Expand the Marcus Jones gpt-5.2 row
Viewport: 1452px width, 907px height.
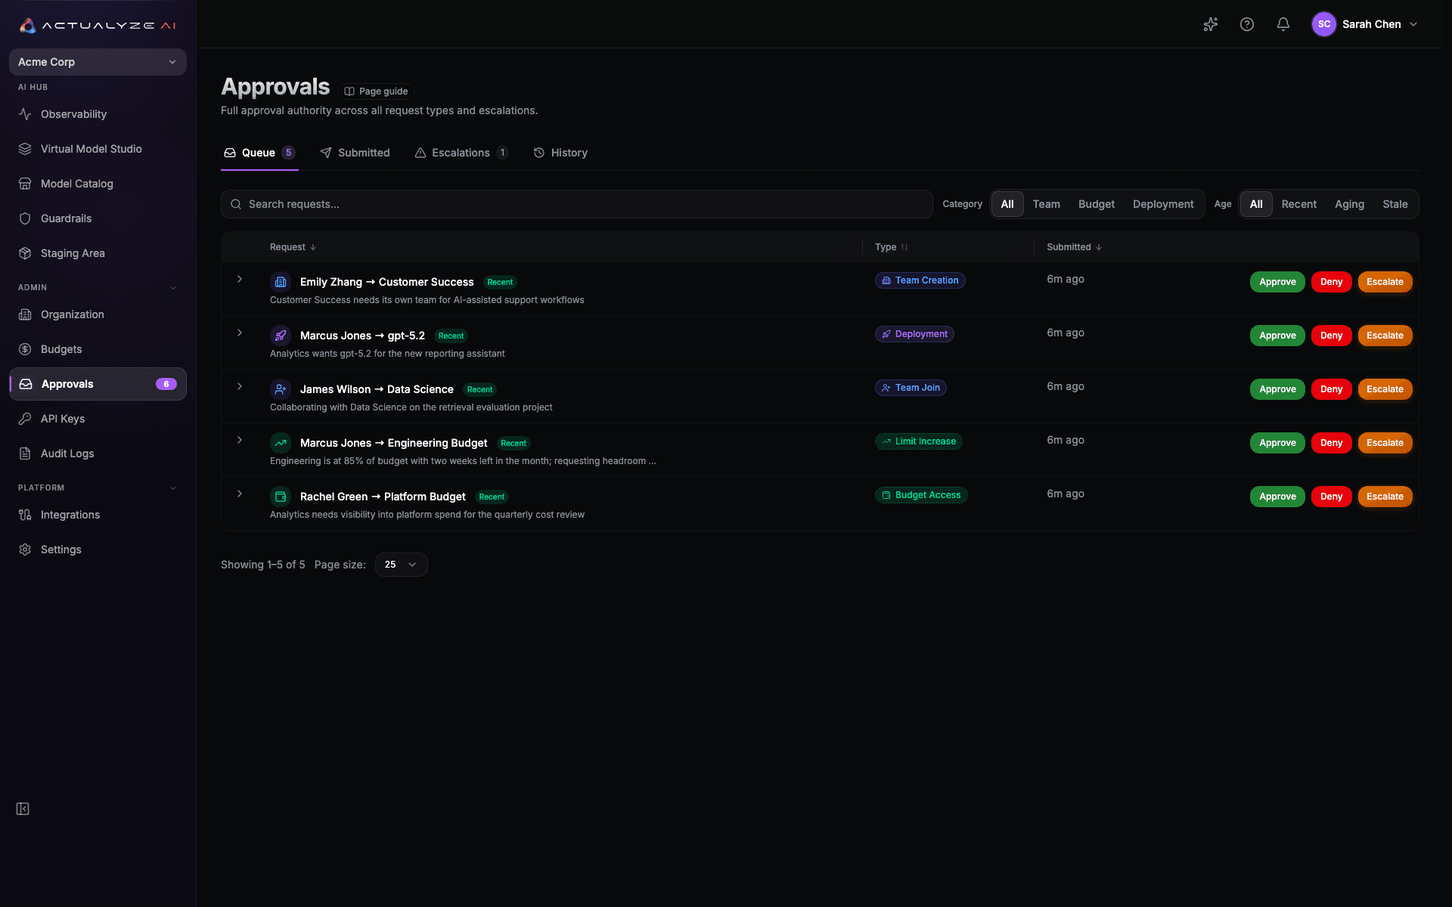click(x=240, y=333)
